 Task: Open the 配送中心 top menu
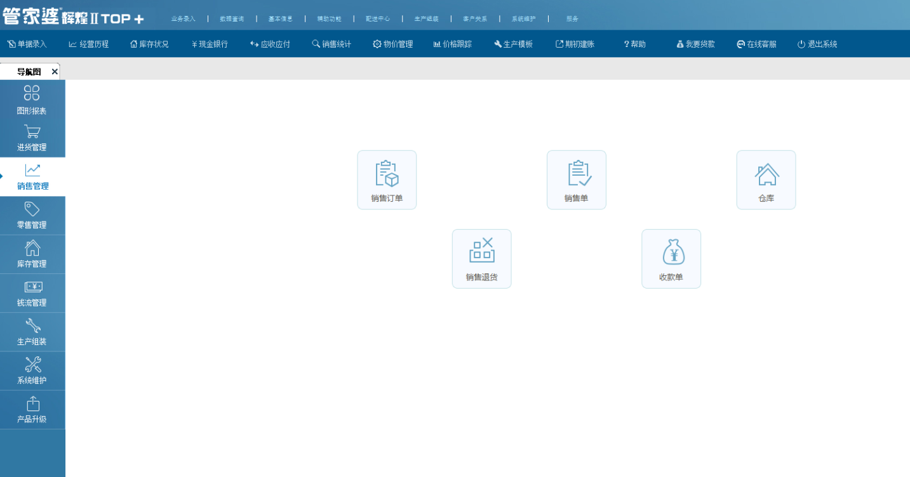(378, 19)
